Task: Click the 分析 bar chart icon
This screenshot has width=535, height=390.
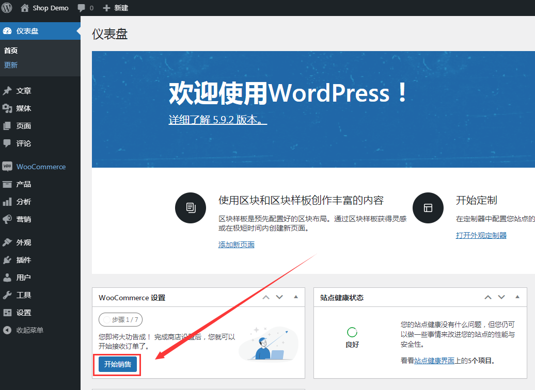Action: [x=7, y=202]
